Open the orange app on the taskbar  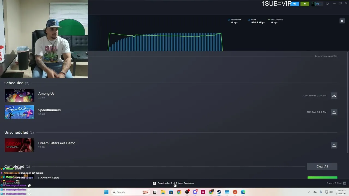(x=235, y=192)
